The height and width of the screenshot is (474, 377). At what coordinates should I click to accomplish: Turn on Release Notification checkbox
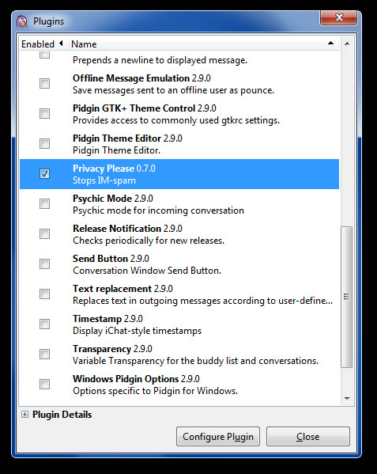[x=45, y=233]
